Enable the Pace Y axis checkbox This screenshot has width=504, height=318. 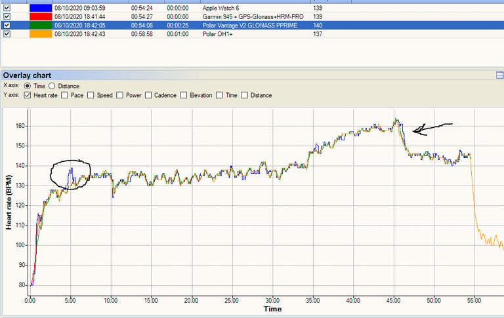pyautogui.click(x=64, y=96)
